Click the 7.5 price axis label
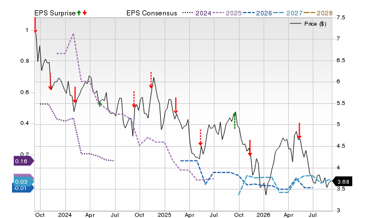The image size is (366, 218). 341,18
